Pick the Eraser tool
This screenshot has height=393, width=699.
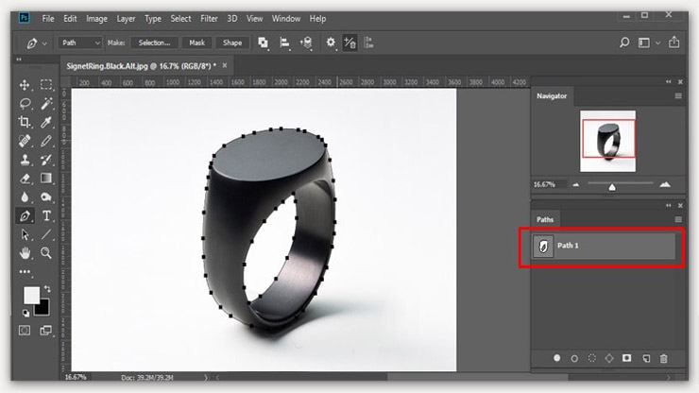[x=26, y=178]
